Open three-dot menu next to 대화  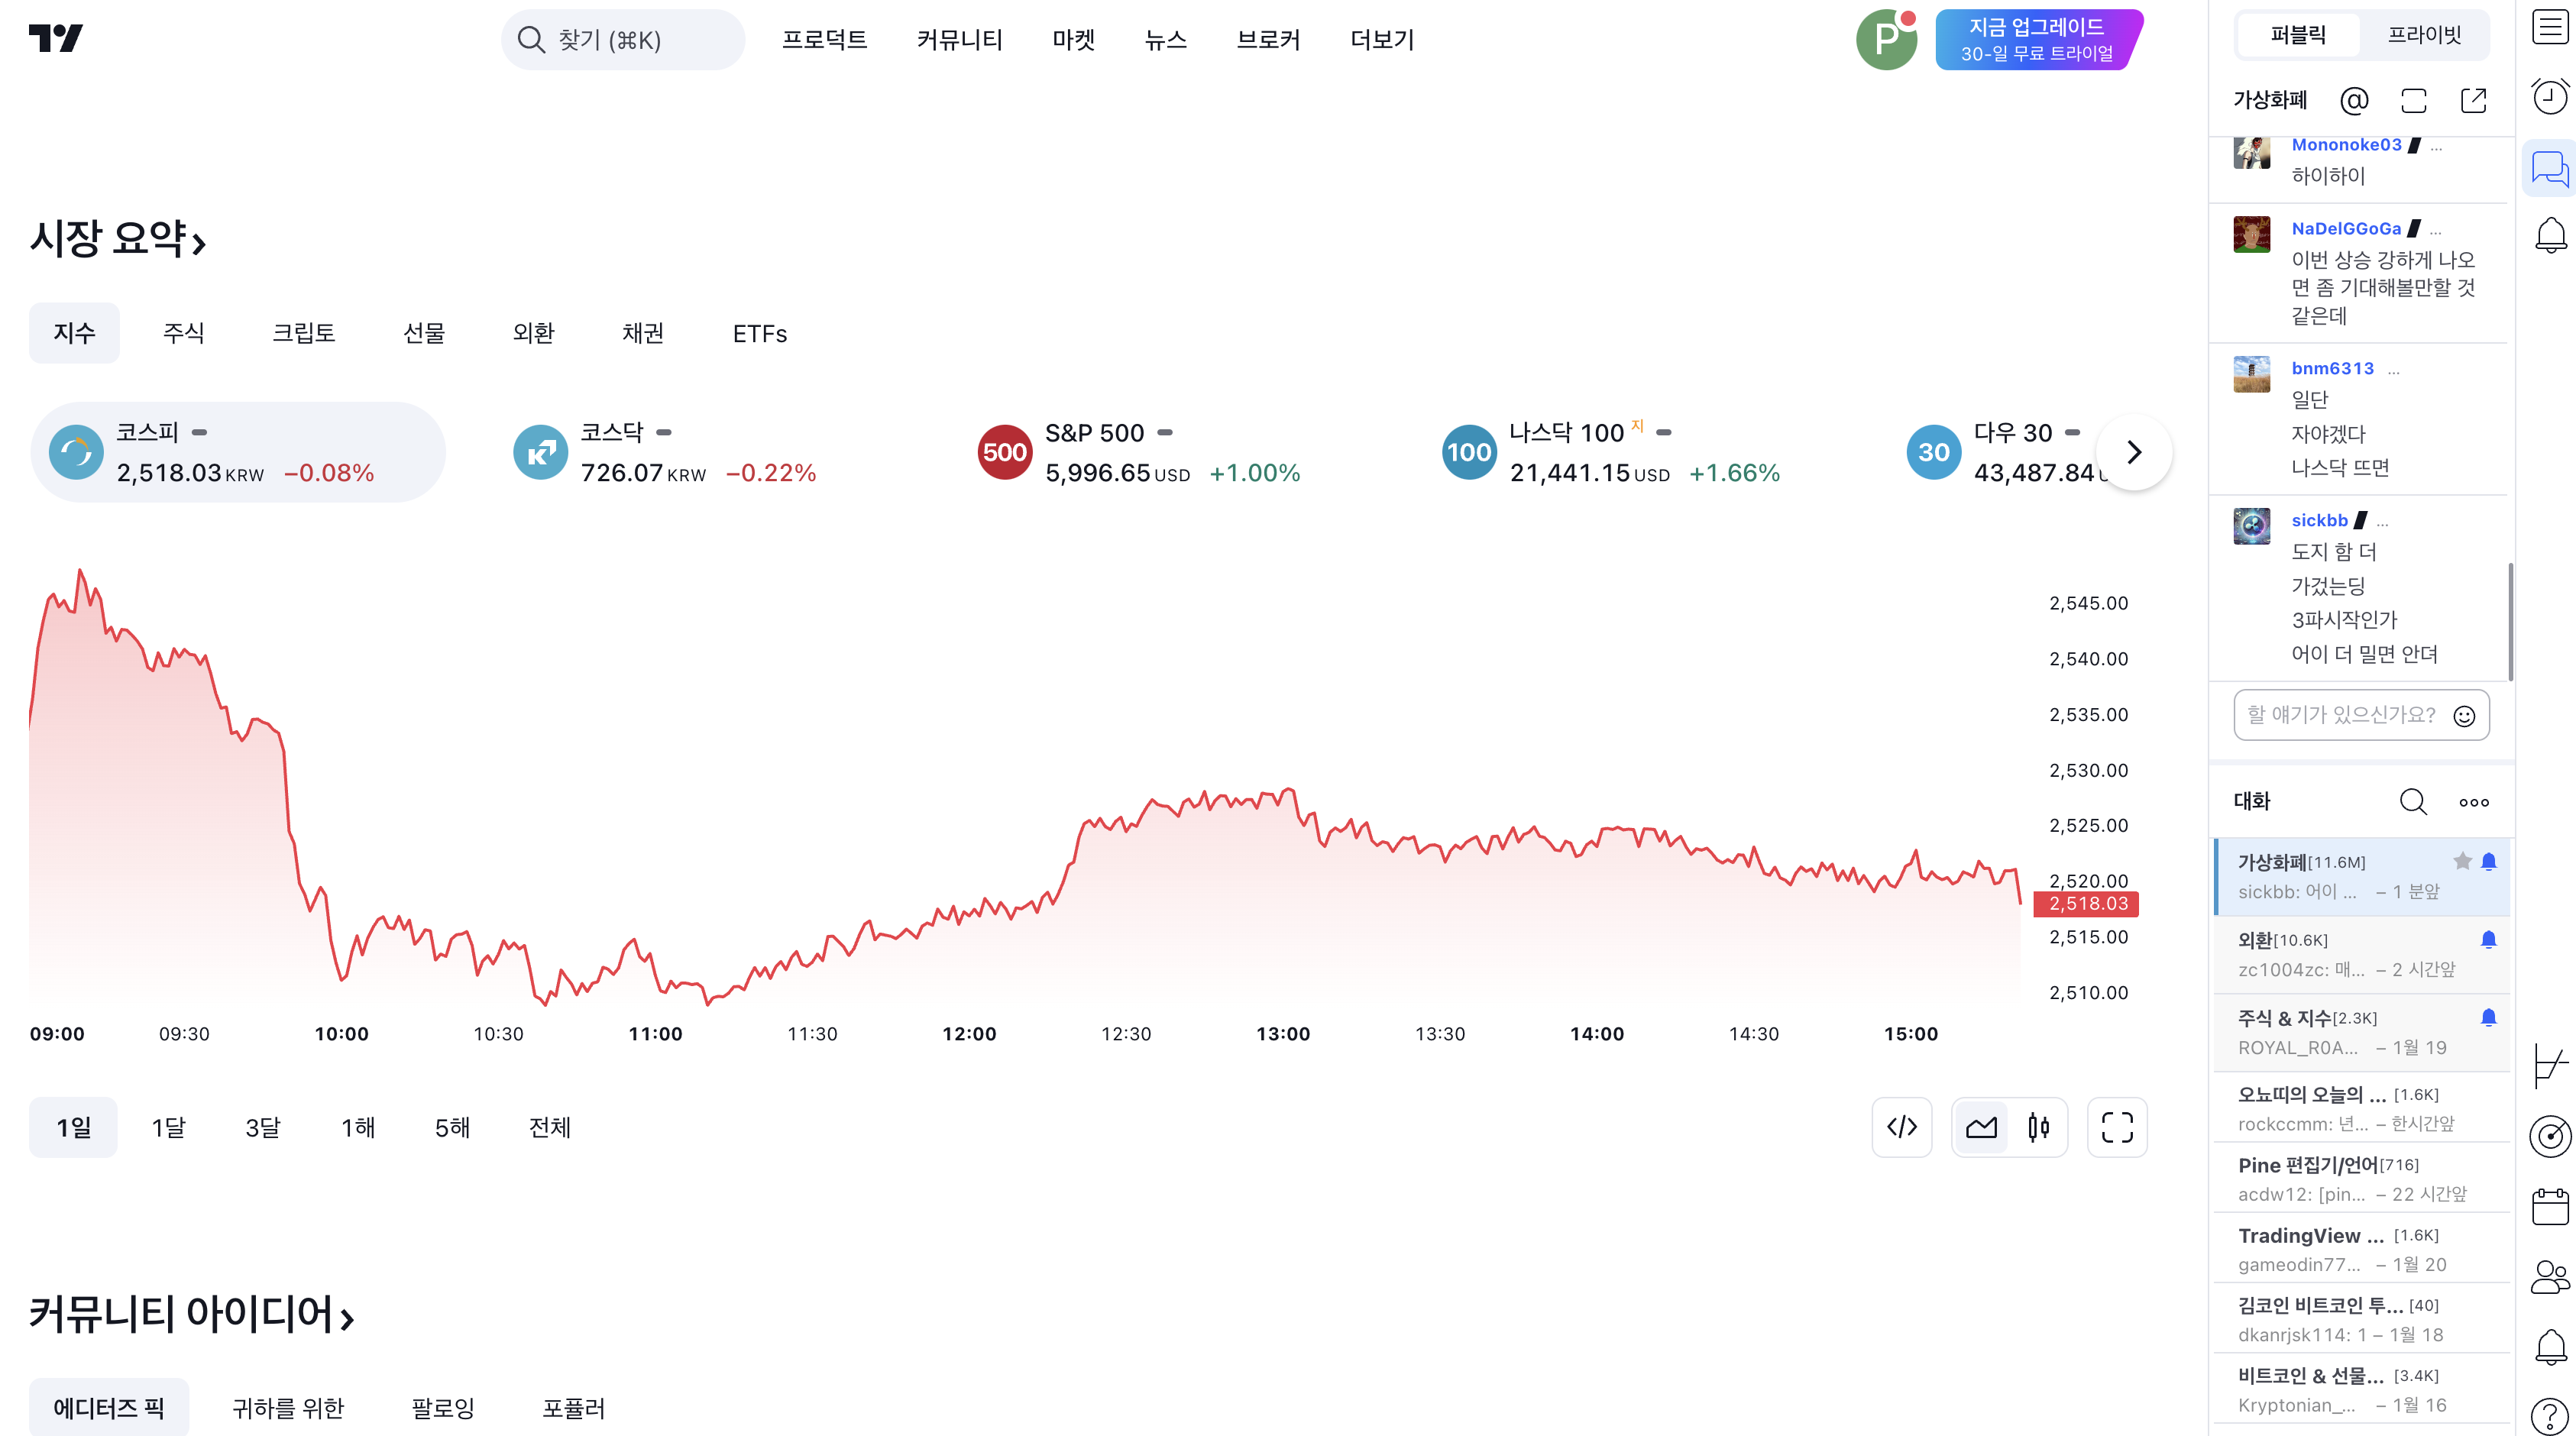[x=2473, y=802]
